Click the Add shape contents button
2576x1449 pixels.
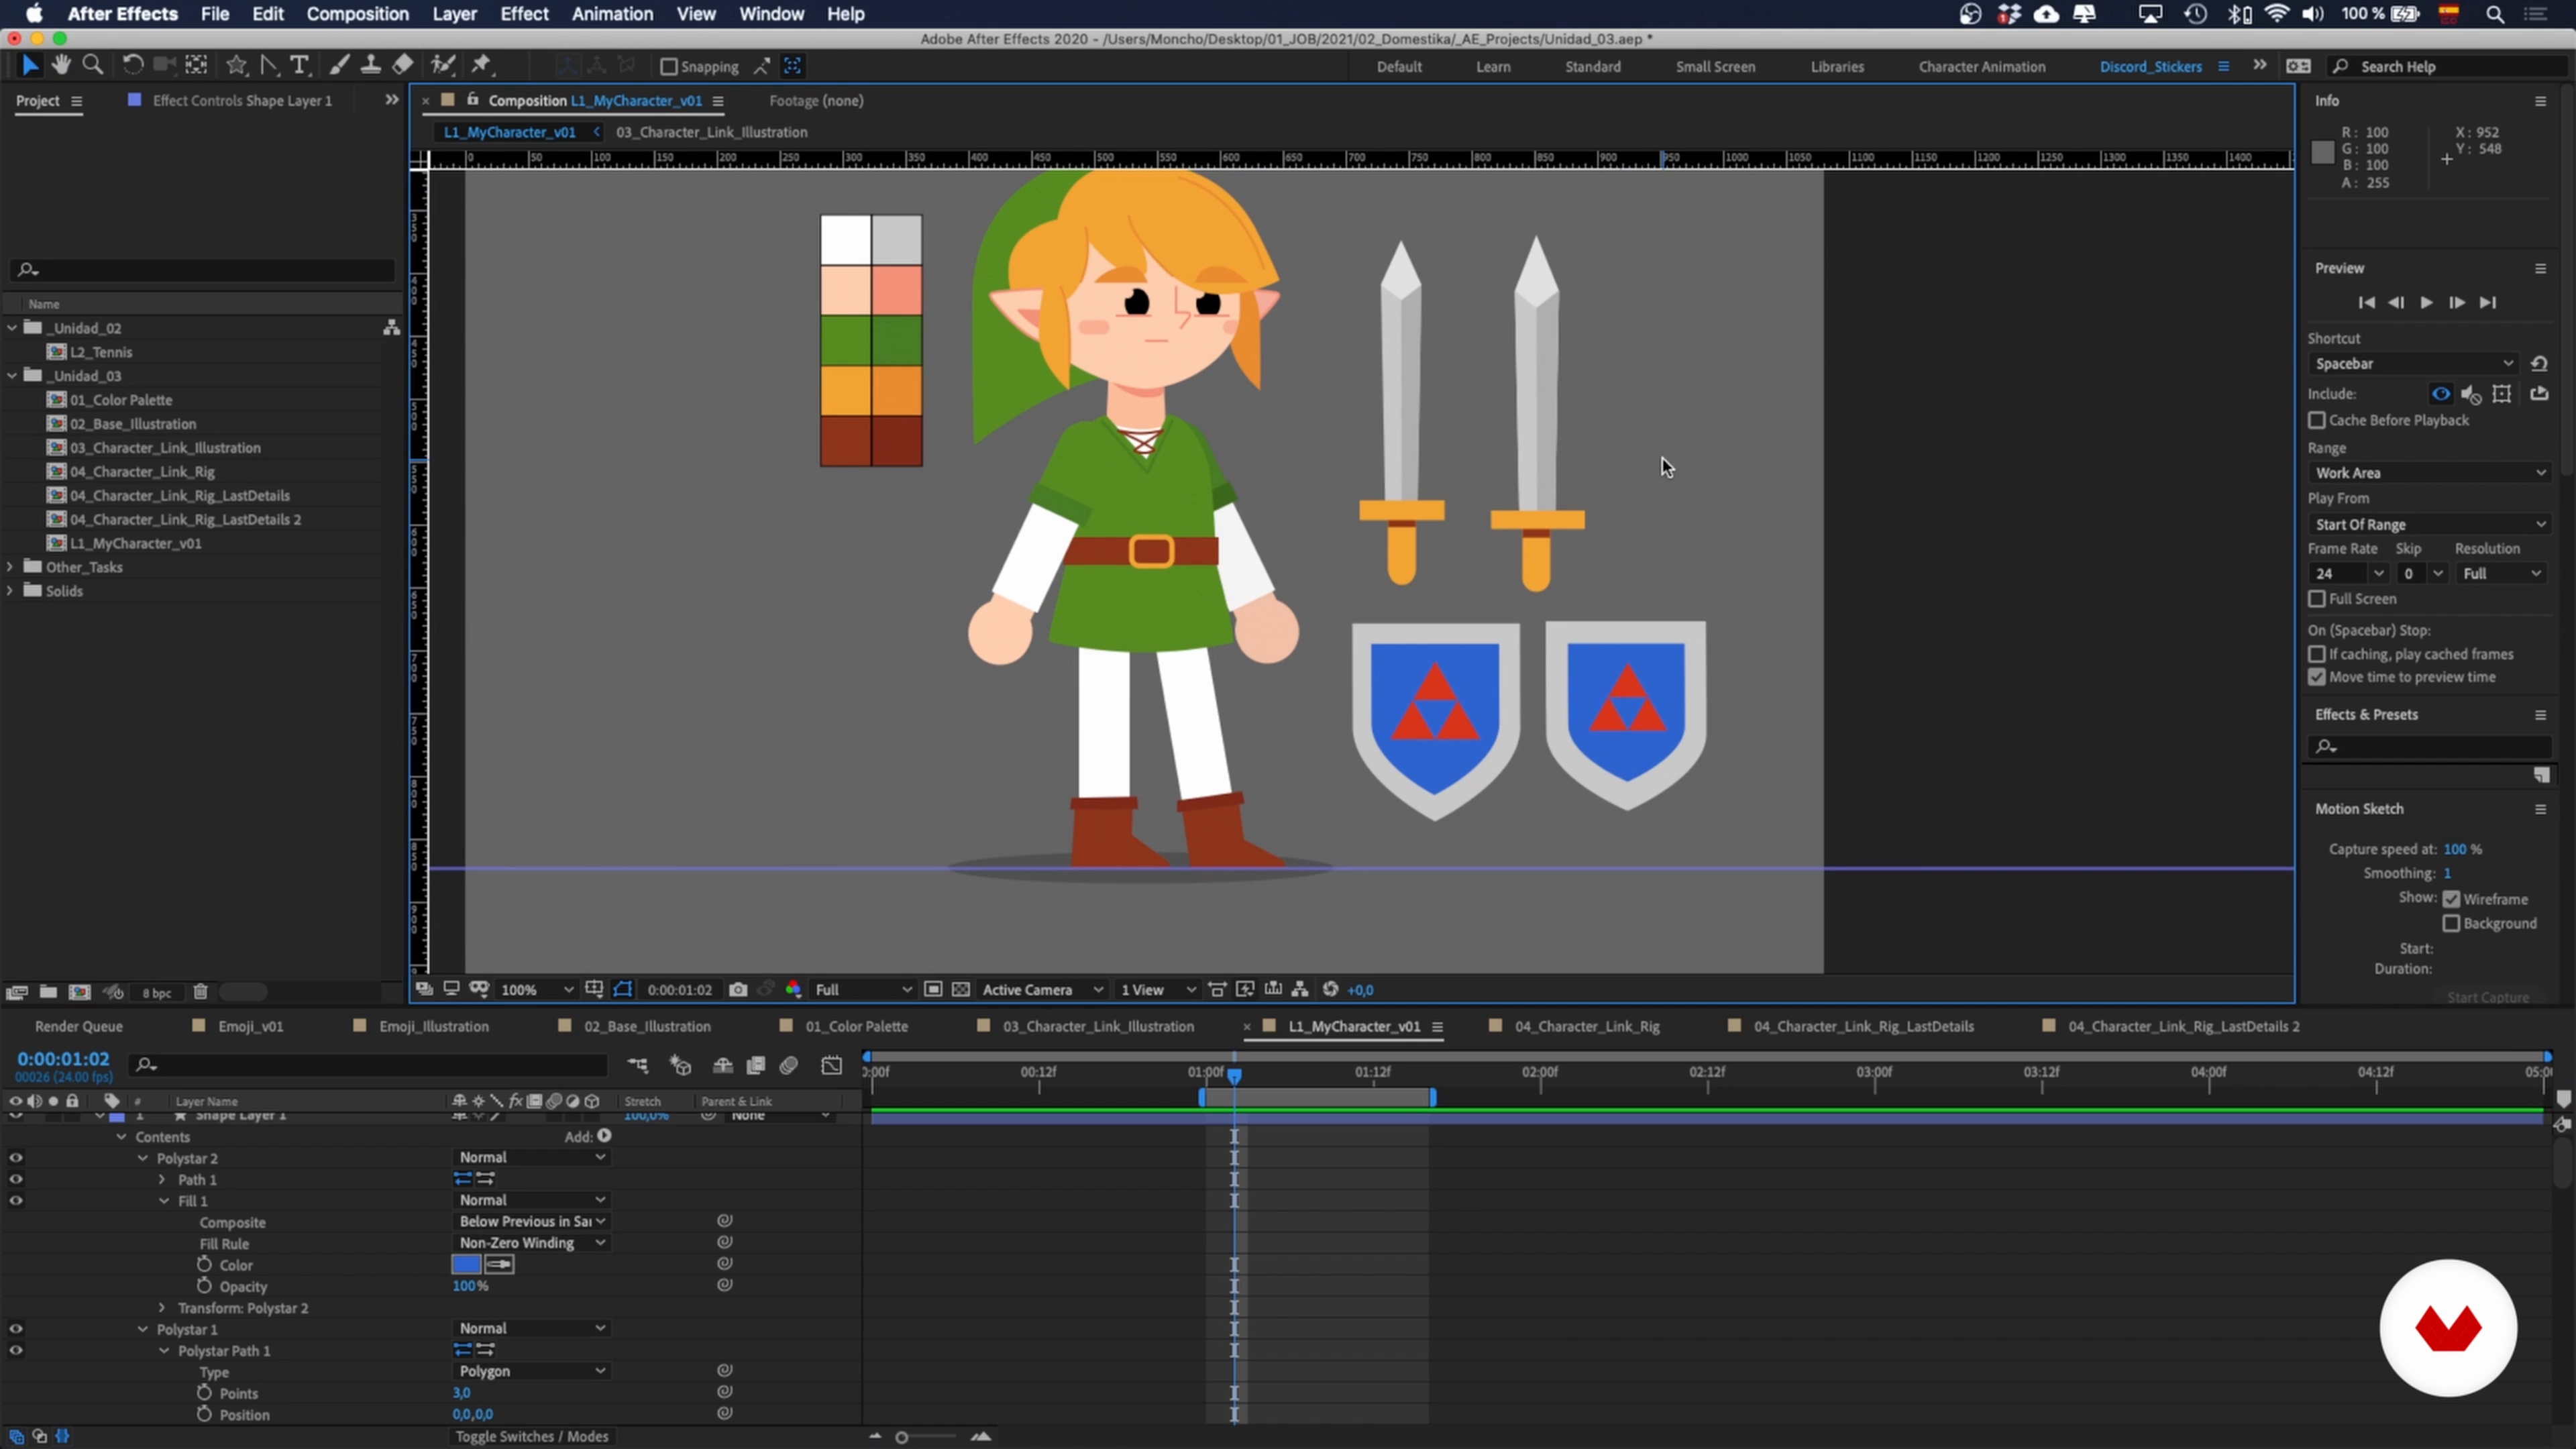(x=604, y=1136)
